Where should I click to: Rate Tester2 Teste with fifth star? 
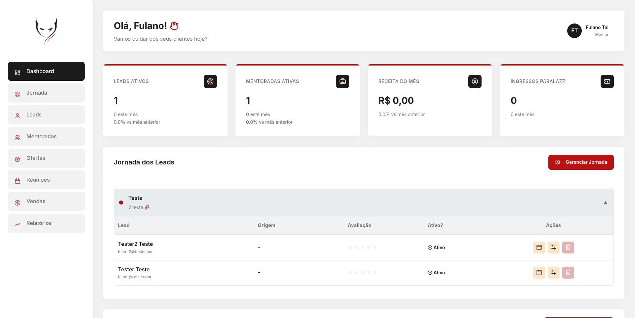point(375,247)
